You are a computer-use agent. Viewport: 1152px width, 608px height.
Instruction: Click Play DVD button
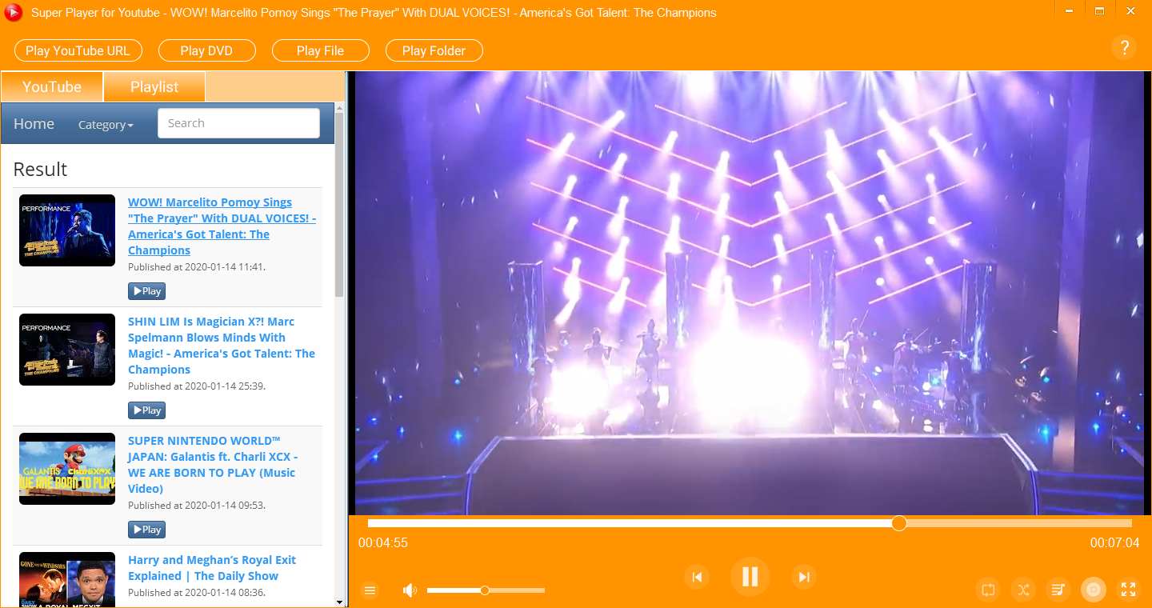pos(206,50)
